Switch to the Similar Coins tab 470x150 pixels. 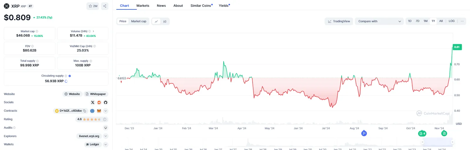[201, 6]
